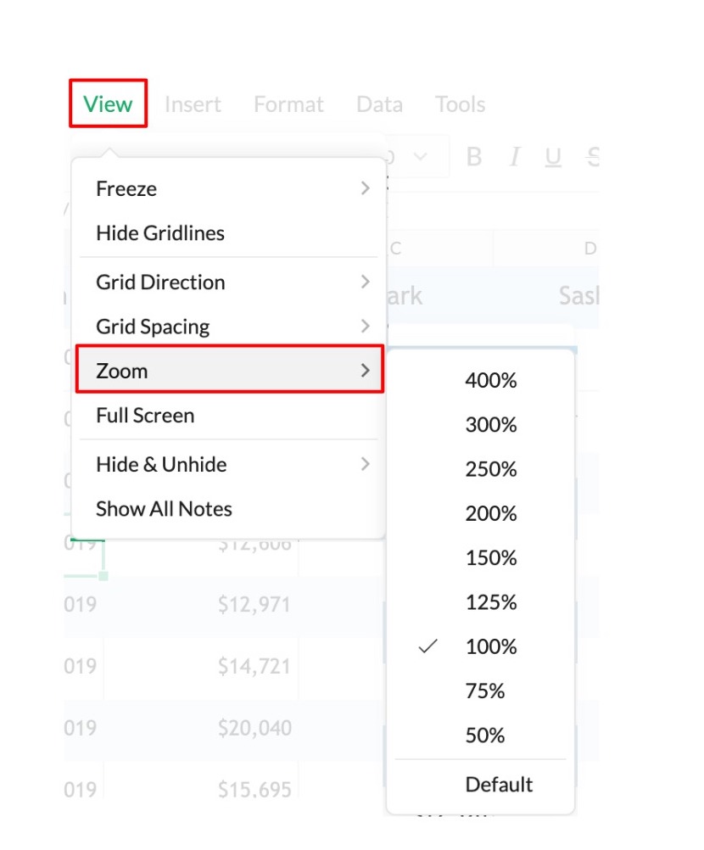This screenshot has height=850, width=704.
Task: Select the checked 100% zoom option
Action: pos(490,646)
